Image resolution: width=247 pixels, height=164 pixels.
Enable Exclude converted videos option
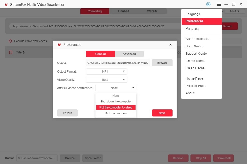coord(10,41)
